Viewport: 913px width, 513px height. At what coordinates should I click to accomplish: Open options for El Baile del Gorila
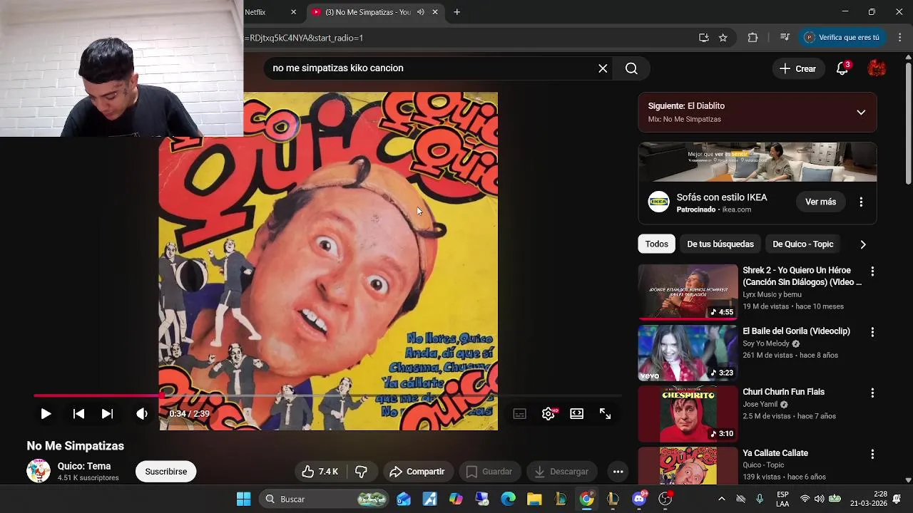coord(872,332)
